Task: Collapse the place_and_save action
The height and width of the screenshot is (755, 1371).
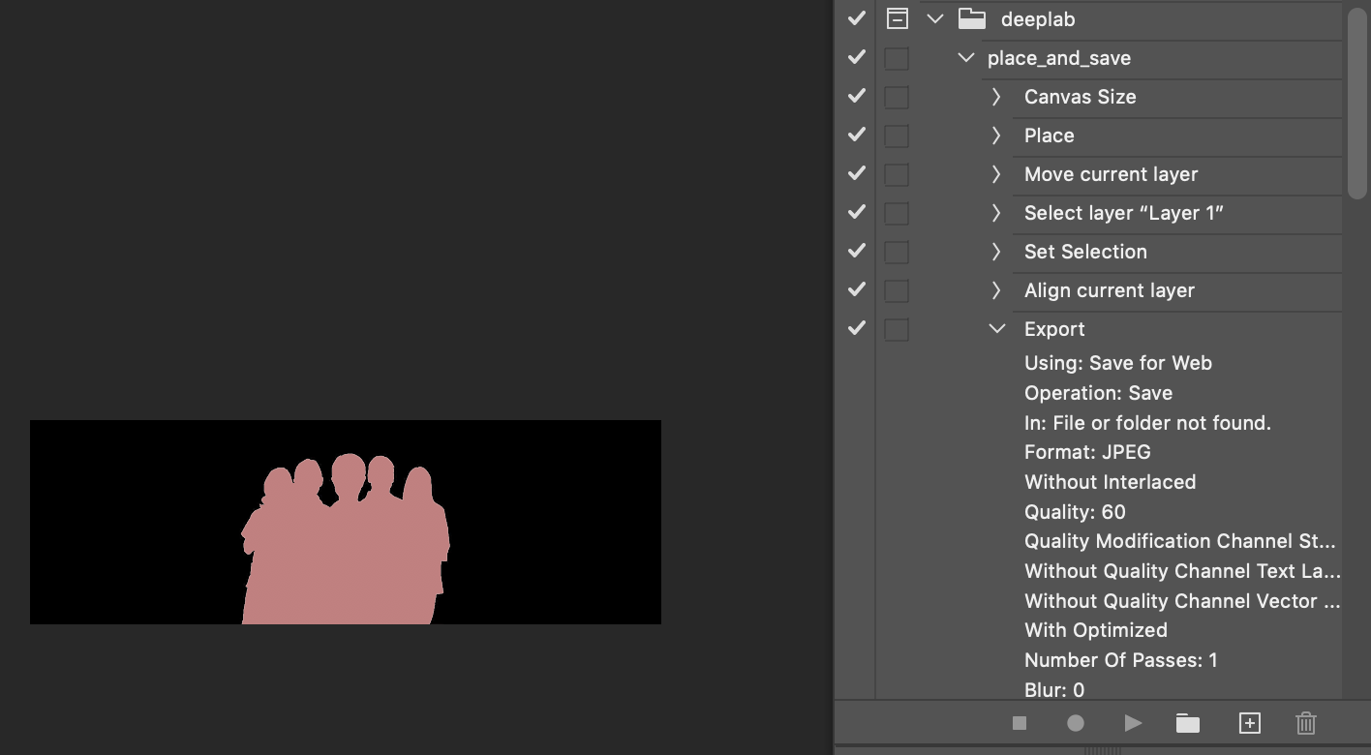Action: click(965, 58)
